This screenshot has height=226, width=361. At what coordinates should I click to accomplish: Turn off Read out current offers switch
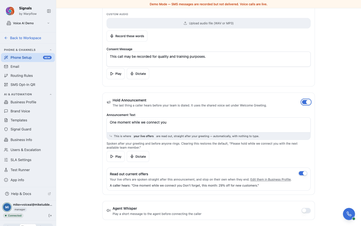point(303,173)
